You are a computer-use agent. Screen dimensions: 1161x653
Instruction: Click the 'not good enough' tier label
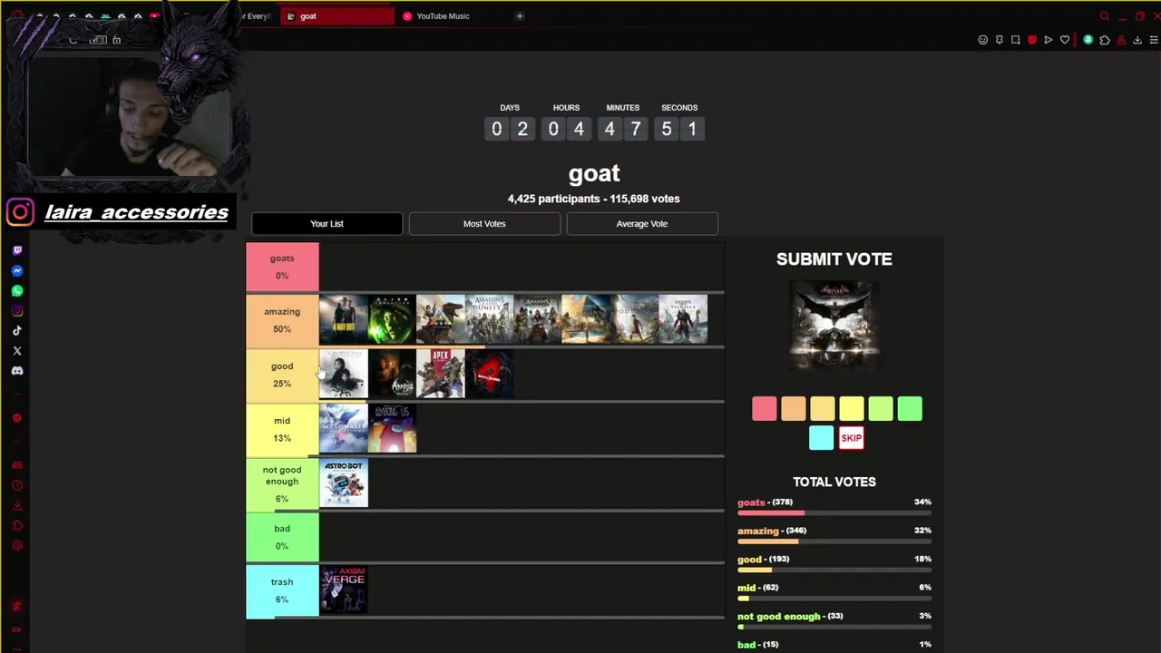282,483
